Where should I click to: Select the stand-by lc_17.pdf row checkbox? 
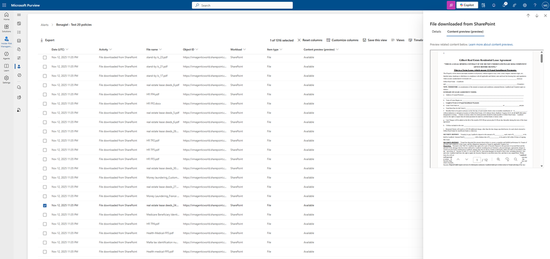pos(45,76)
